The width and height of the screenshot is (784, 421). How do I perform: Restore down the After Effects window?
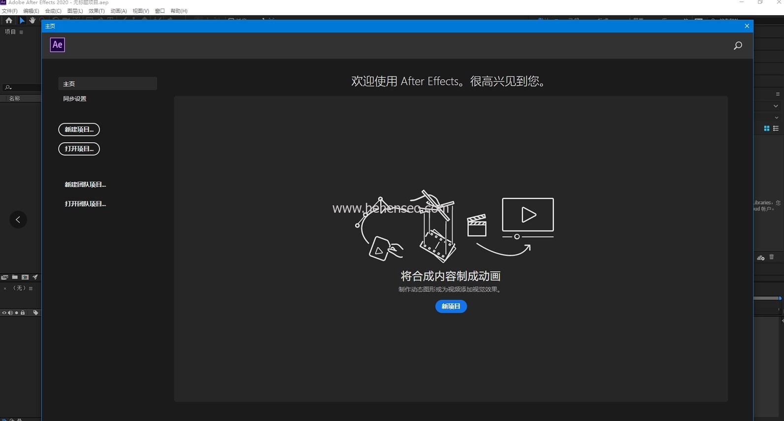760,2
